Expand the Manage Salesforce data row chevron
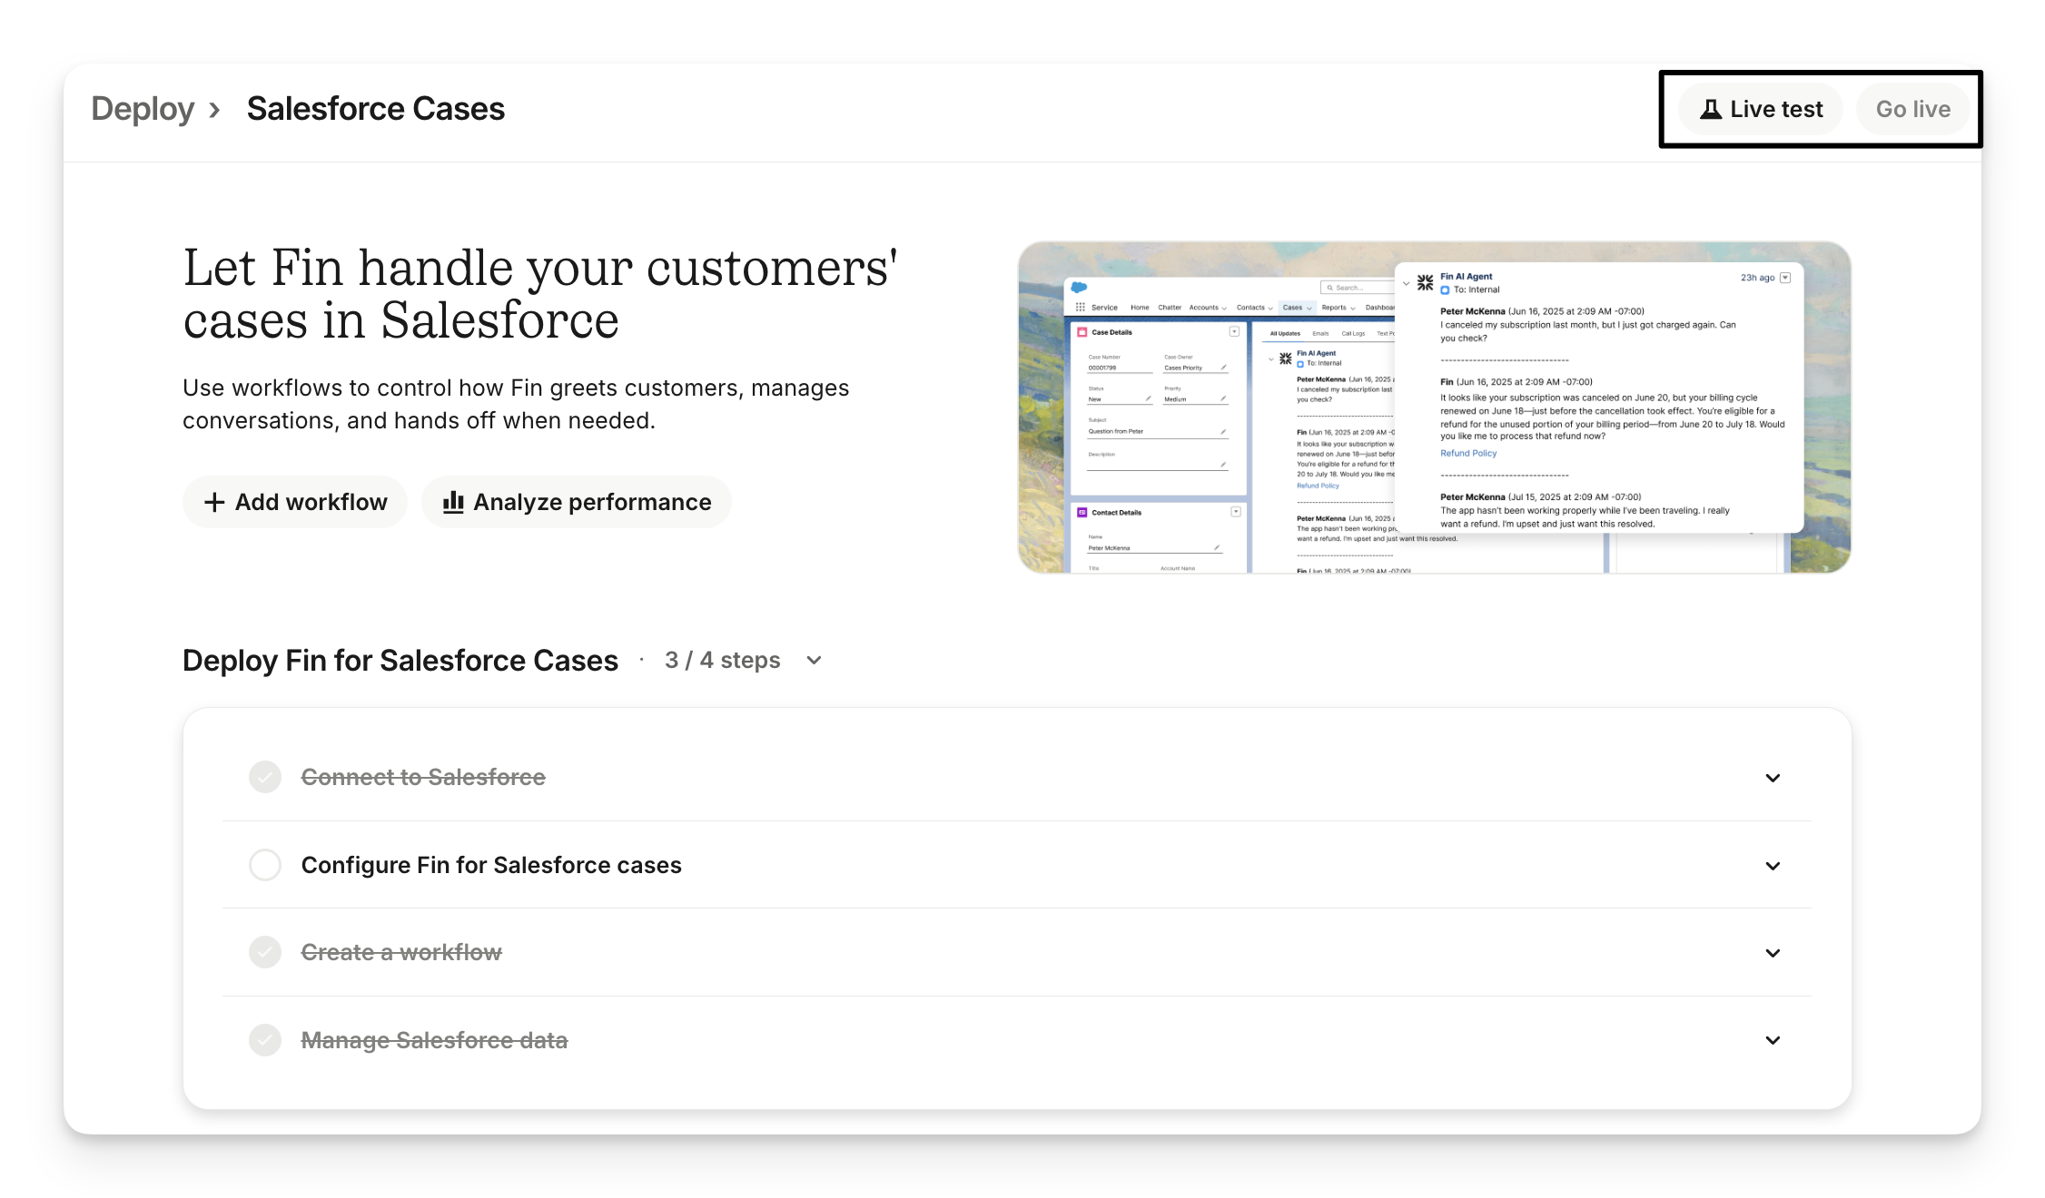The image size is (2045, 1198). (x=1772, y=1040)
